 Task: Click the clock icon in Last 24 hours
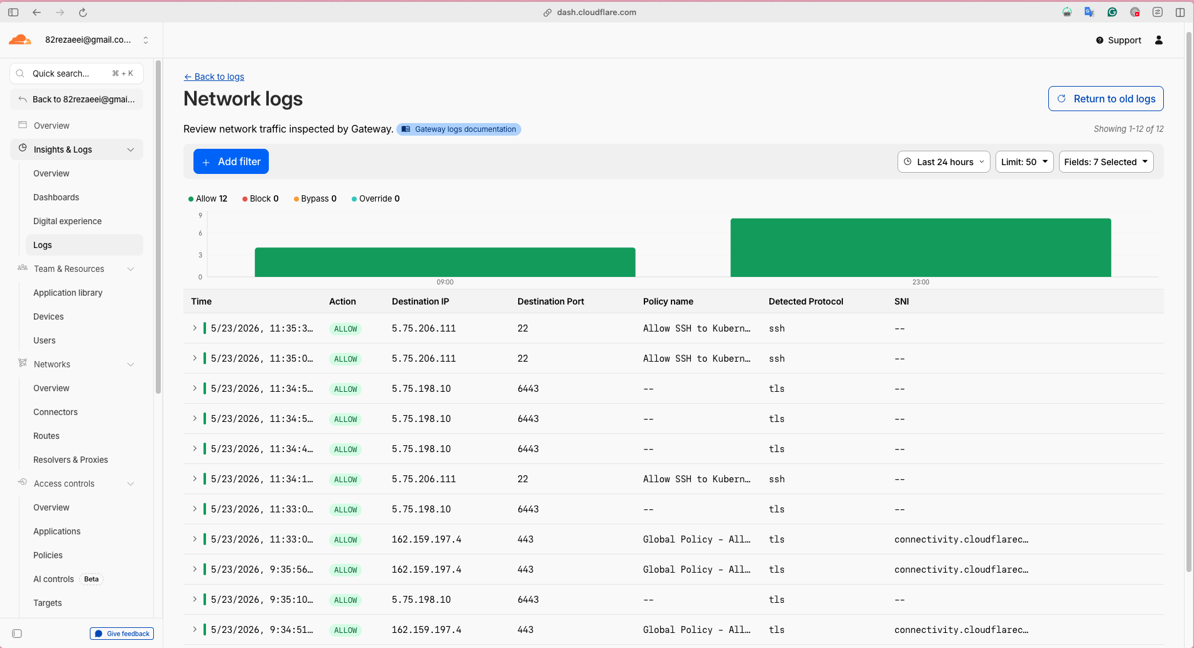pos(908,161)
